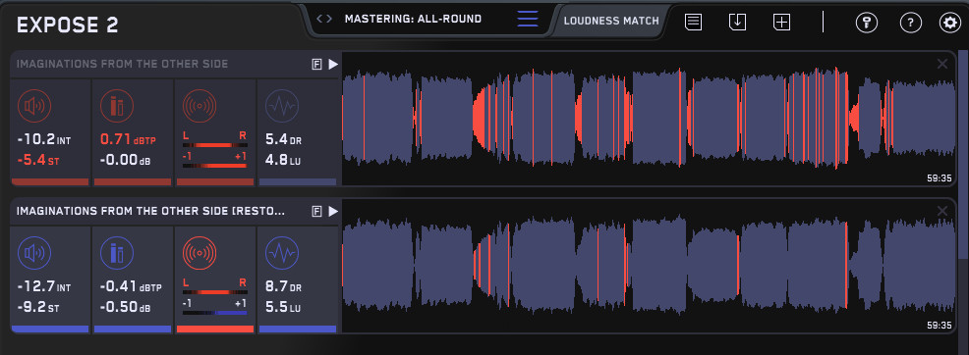Screen dimensions: 969x355
Task: Click the red -5.4 ST value
Action: 38,160
